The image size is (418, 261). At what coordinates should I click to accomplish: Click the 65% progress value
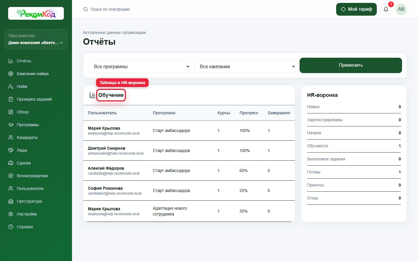pos(244,171)
